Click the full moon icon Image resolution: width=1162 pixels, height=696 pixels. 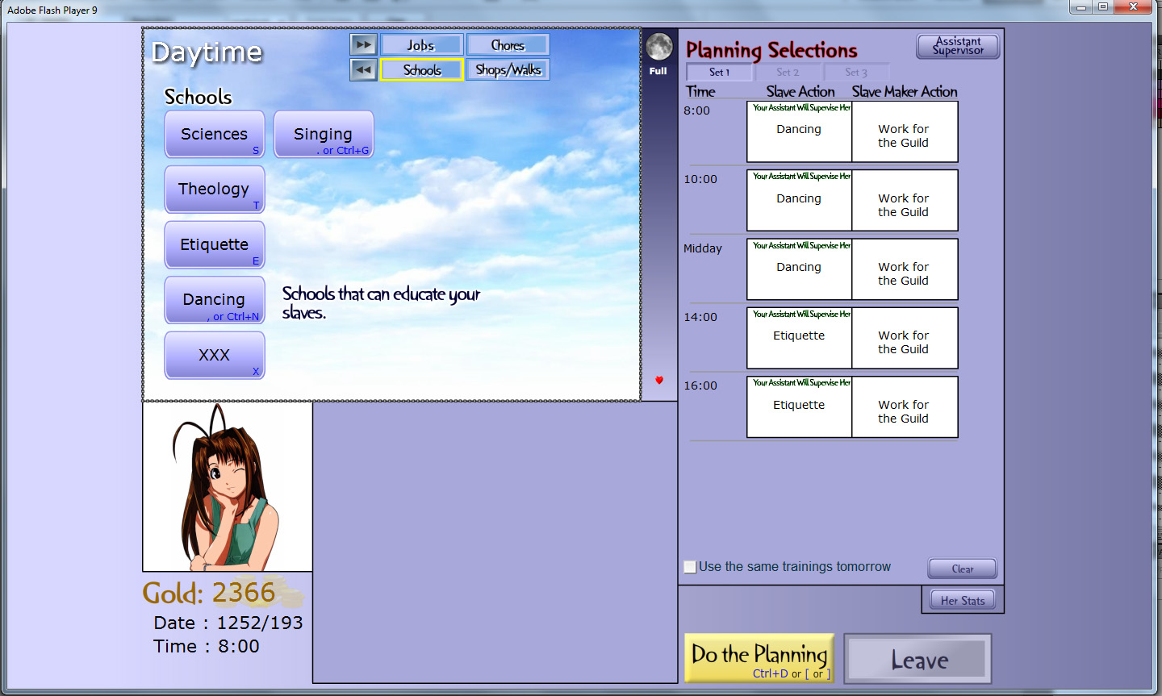pos(658,47)
